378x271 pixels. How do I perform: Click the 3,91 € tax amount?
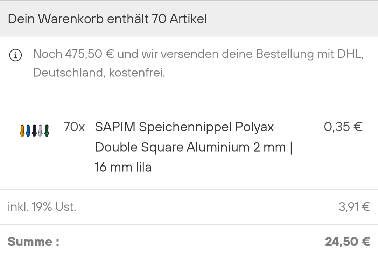pyautogui.click(x=354, y=207)
